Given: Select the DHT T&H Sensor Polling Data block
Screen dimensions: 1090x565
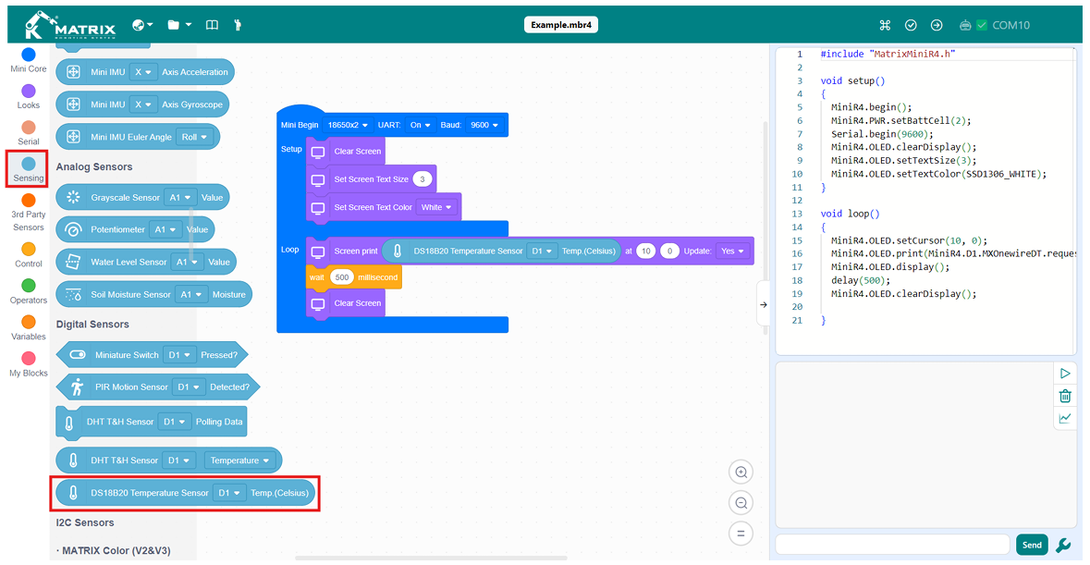Looking at the screenshot, I should [x=151, y=422].
